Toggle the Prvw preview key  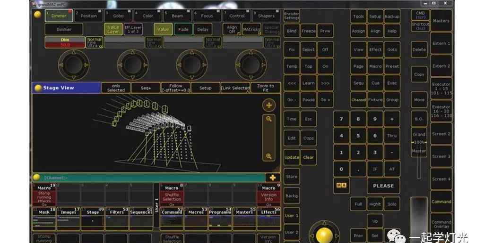(325, 31)
